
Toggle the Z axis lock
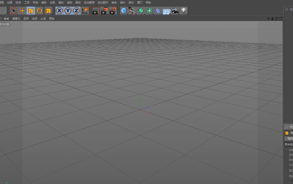point(76,11)
